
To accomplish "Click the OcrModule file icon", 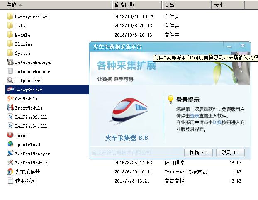I will tap(10, 99).
